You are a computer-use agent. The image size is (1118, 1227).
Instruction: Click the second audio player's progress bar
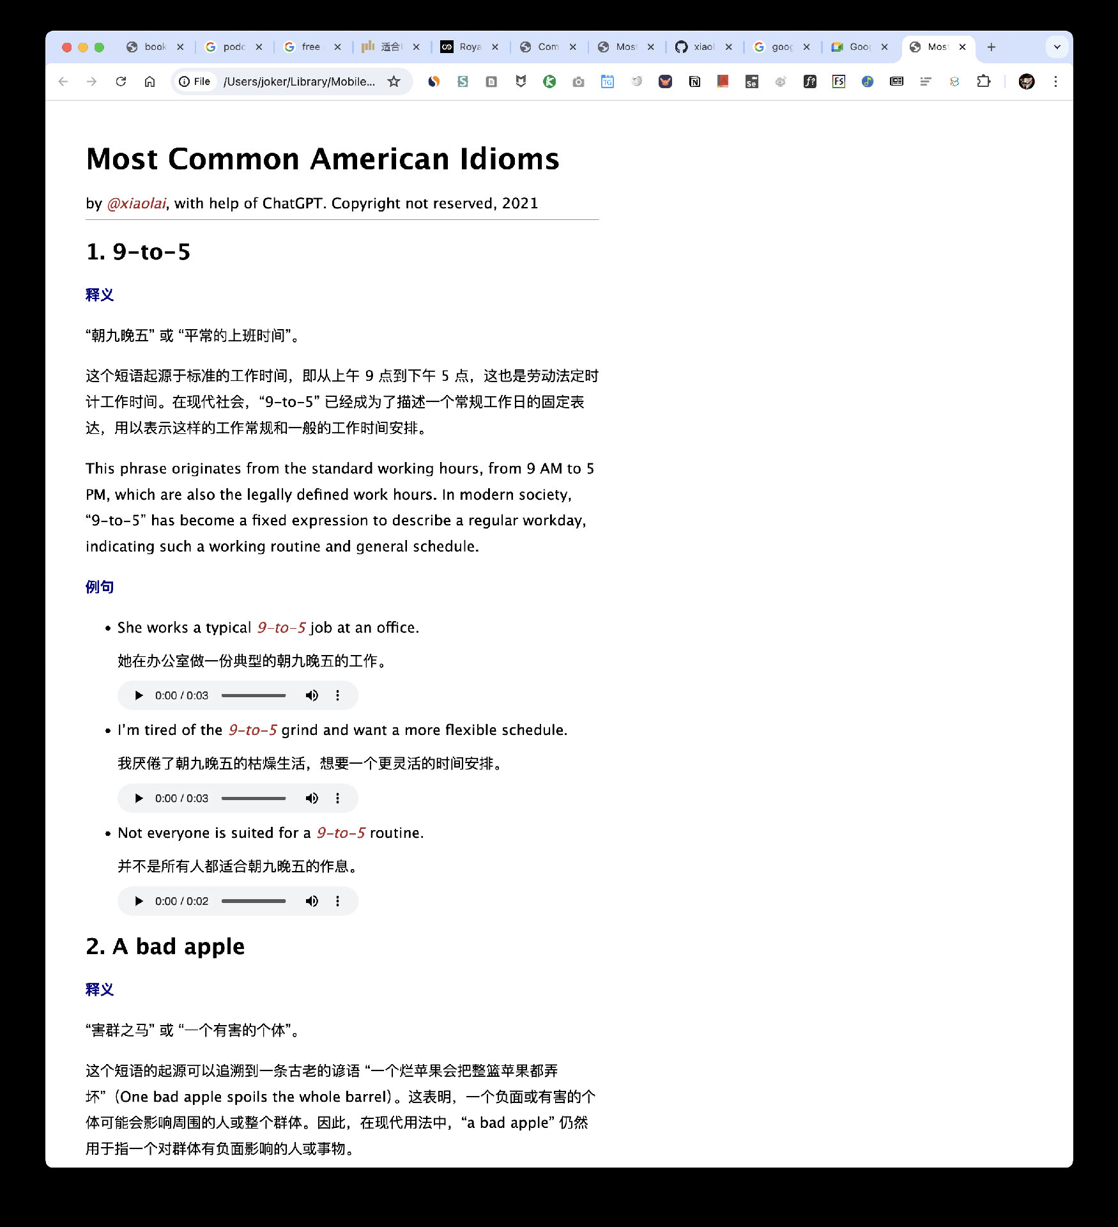click(254, 798)
